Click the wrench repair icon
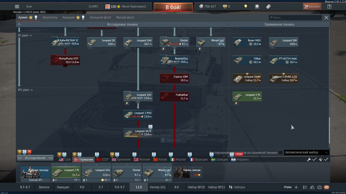Viewport: 346px width, 194px height. pos(309,160)
